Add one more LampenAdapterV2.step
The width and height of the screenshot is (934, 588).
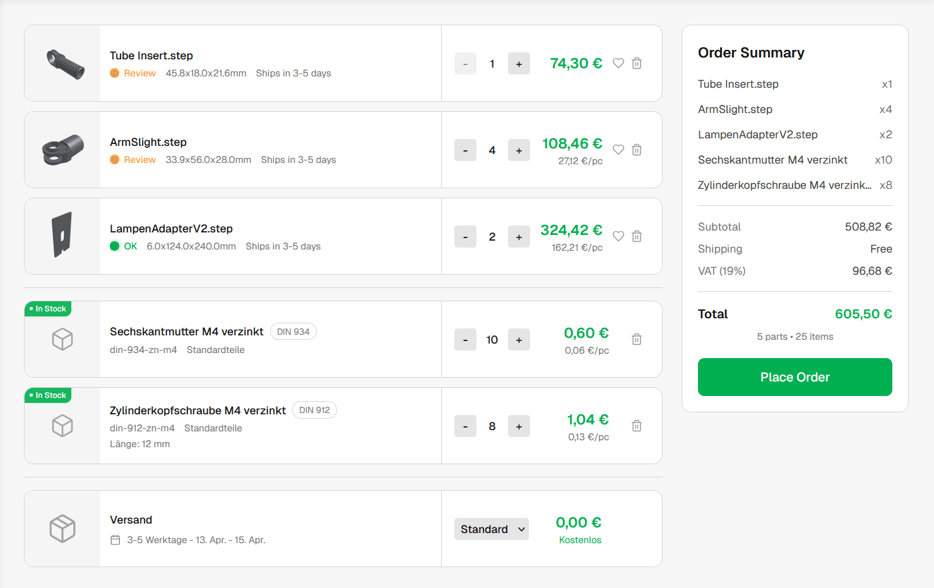click(519, 237)
